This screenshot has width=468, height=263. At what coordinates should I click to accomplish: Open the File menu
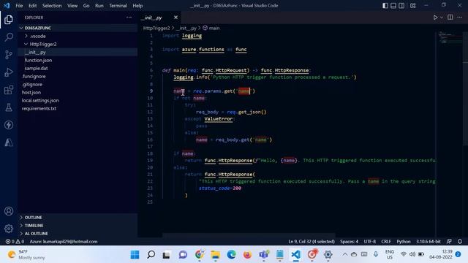click(x=19, y=6)
